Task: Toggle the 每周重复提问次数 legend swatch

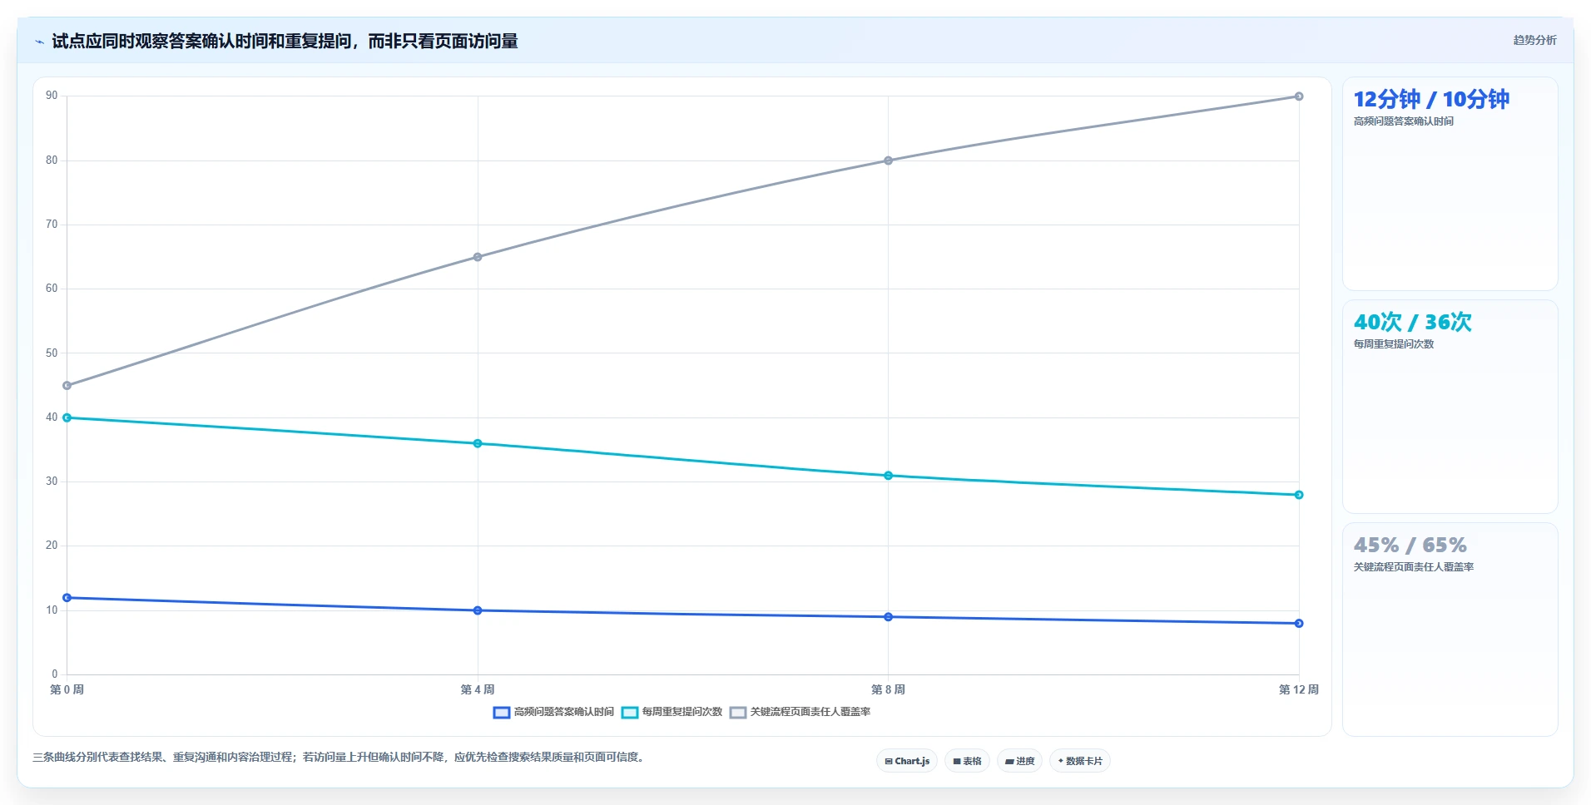Action: pyautogui.click(x=630, y=713)
